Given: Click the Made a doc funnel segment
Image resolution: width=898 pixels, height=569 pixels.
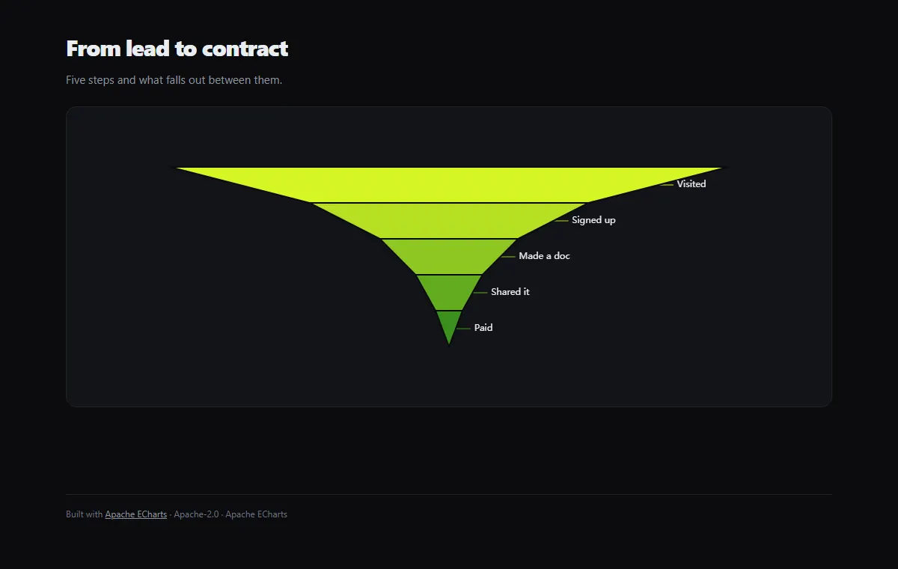Looking at the screenshot, I should click(449, 256).
